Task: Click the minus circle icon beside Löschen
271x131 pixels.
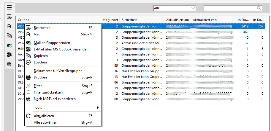Action: [28, 62]
